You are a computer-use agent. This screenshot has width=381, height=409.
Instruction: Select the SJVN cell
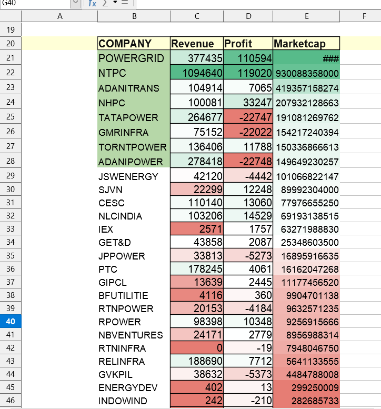(x=134, y=189)
